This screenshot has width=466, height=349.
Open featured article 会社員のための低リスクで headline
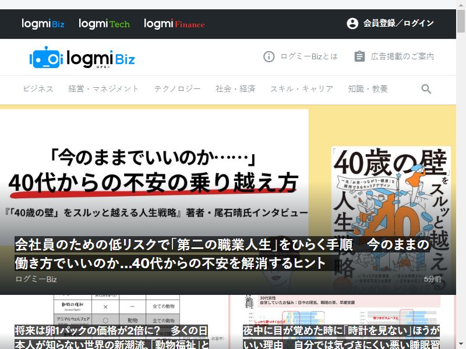(x=223, y=254)
